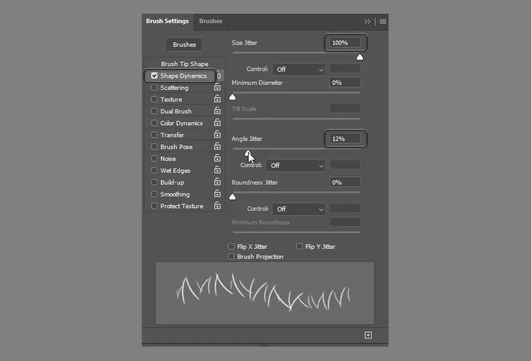Enable the Brush Projection checkbox
The width and height of the screenshot is (531, 361).
[232, 257]
